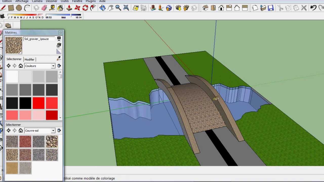Click the default material swatch icon
The height and width of the screenshot is (182, 324).
pos(59,52)
